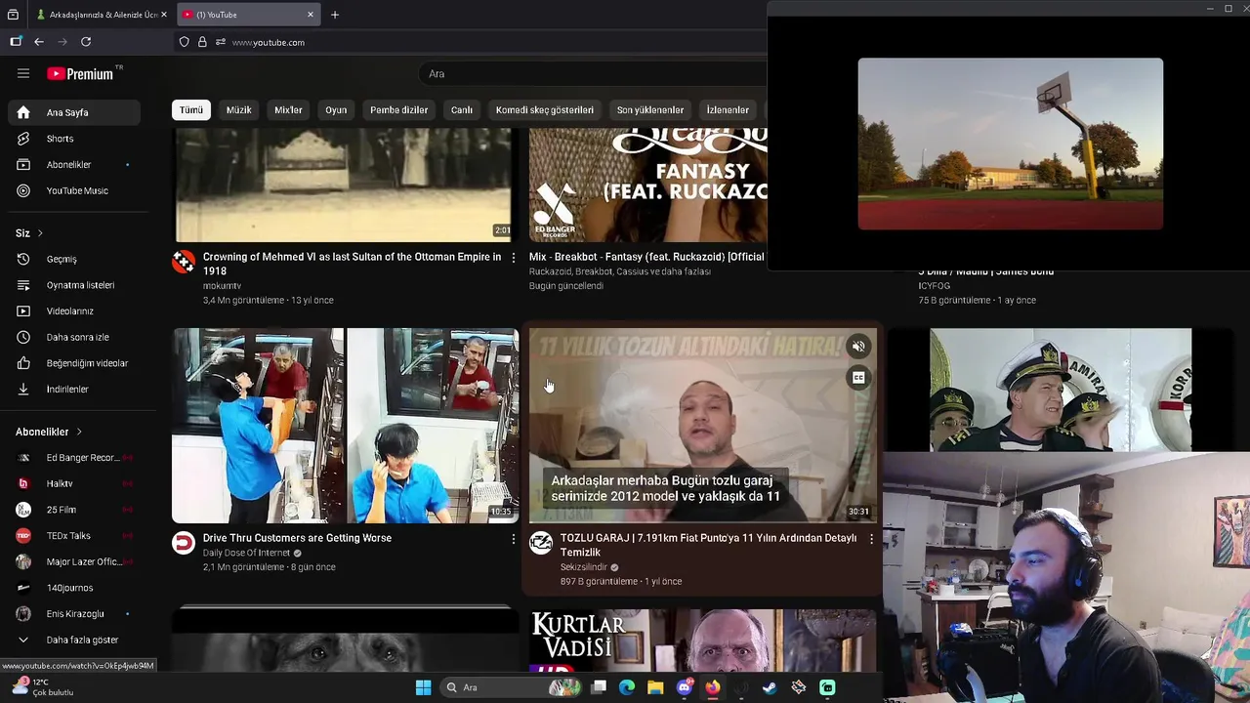The image size is (1250, 703).
Task: Go back in browser history
Action: click(39, 42)
